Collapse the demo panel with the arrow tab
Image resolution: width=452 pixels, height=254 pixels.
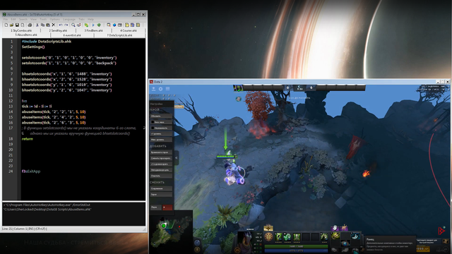pyautogui.click(x=176, y=158)
